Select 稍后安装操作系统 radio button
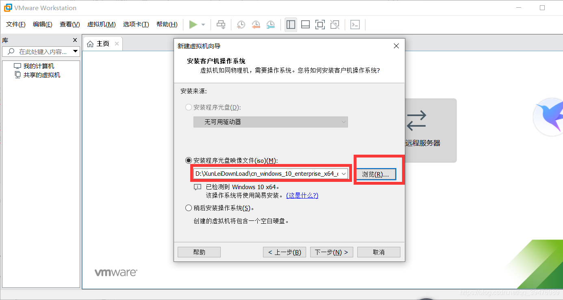563x300 pixels. pyautogui.click(x=189, y=208)
